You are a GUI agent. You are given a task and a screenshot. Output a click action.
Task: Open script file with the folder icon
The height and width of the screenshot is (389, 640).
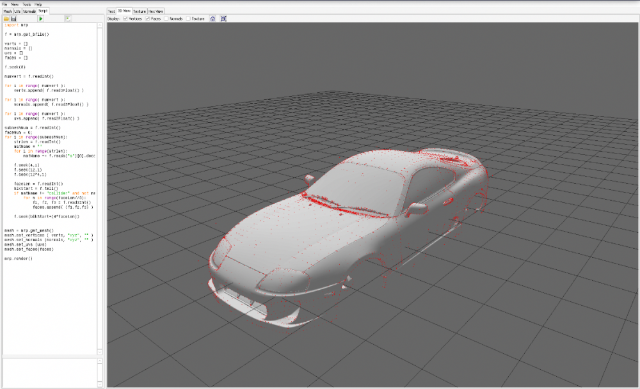tap(6, 19)
